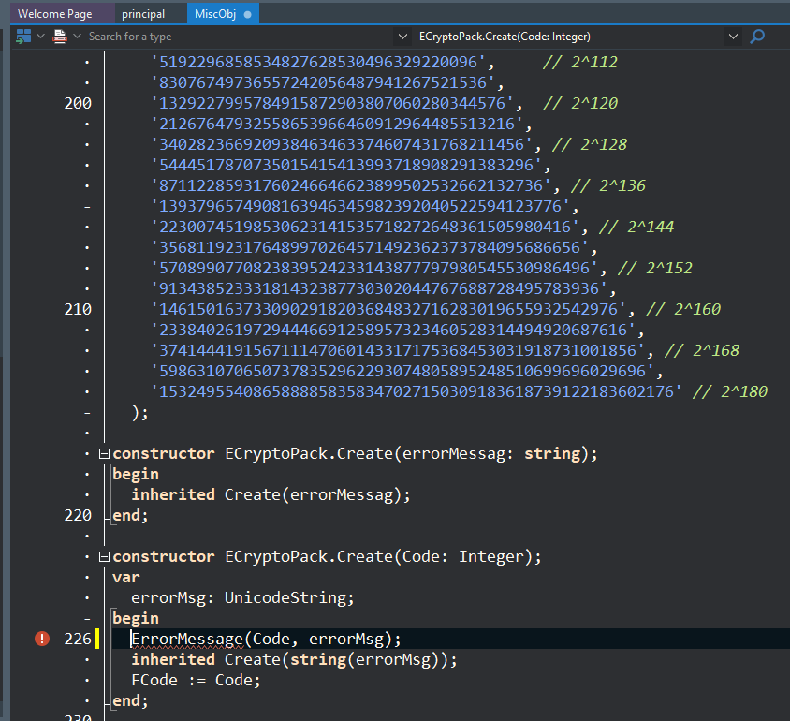Click the yellow change marker at line 226
Screen dimensions: 790x721
point(97,639)
